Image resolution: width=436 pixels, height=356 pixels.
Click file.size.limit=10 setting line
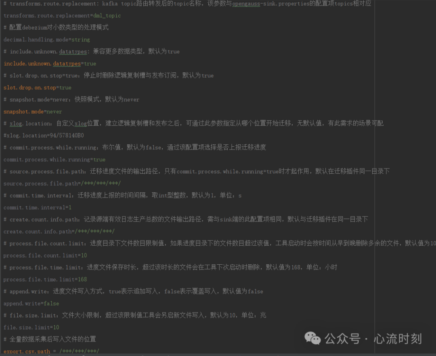(x=31, y=327)
